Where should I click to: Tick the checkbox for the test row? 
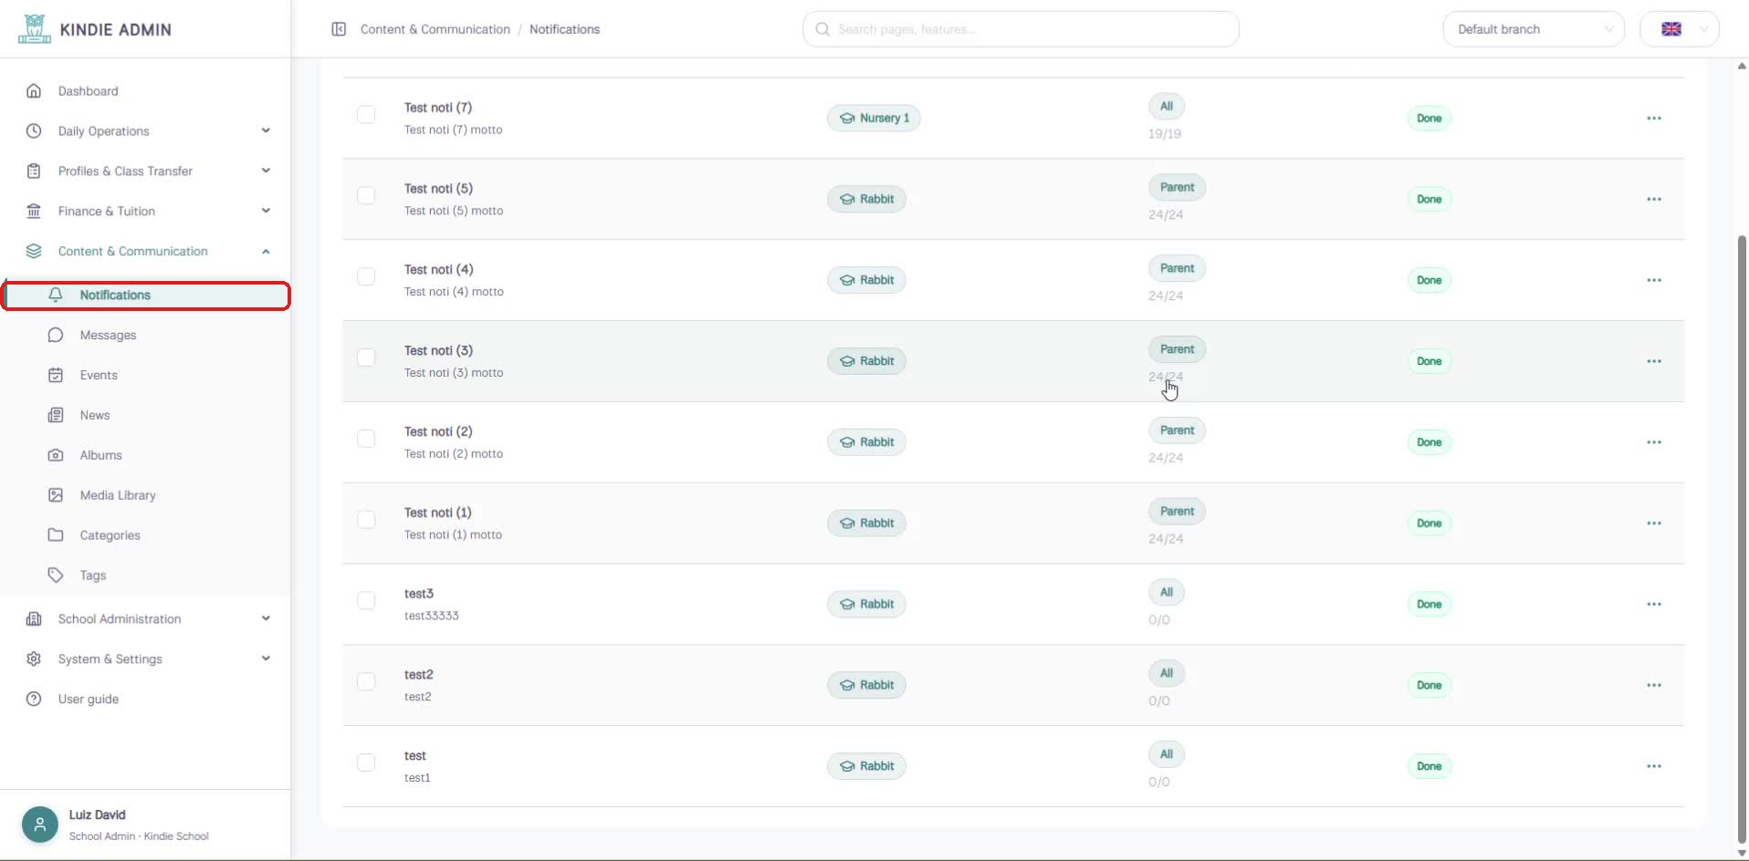pyautogui.click(x=366, y=762)
